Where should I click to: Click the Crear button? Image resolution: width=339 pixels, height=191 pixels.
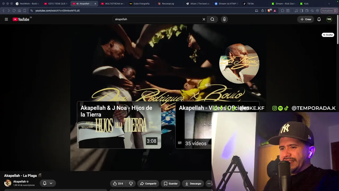pos(306,19)
